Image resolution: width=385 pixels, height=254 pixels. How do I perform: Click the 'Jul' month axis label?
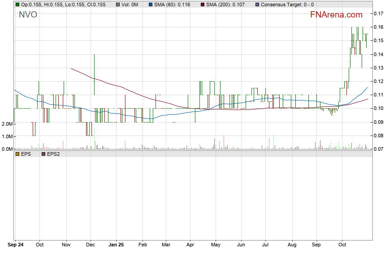point(265,245)
